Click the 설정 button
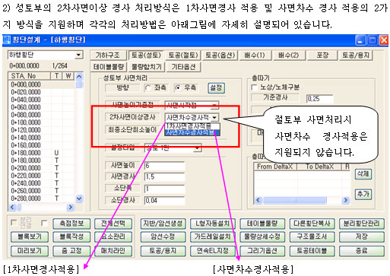390x276 pixels. click(x=216, y=88)
